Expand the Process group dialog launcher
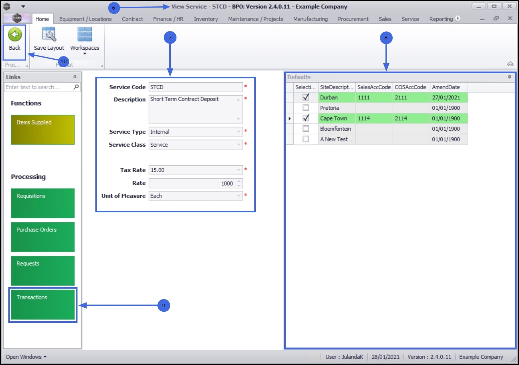Screen dimensions: 519x365 point(27,66)
